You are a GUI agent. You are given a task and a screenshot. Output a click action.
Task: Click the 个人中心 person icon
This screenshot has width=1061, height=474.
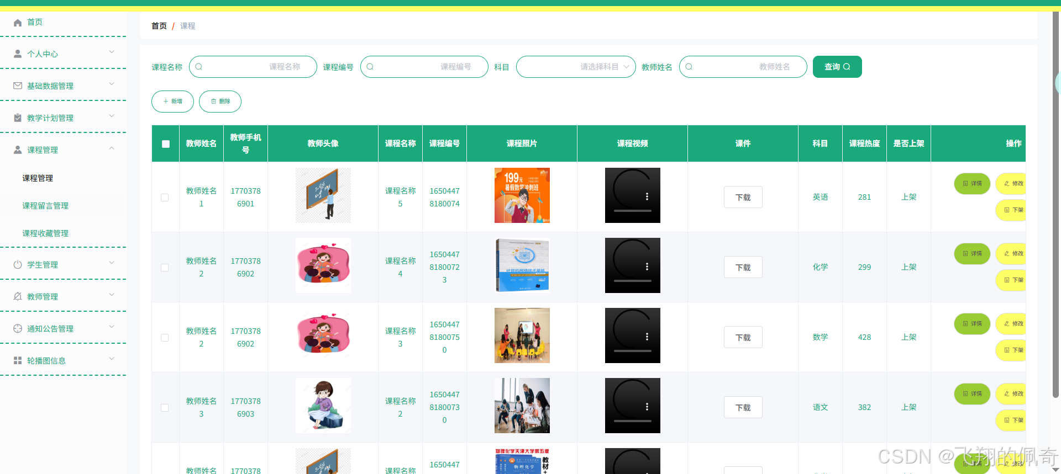[18, 54]
